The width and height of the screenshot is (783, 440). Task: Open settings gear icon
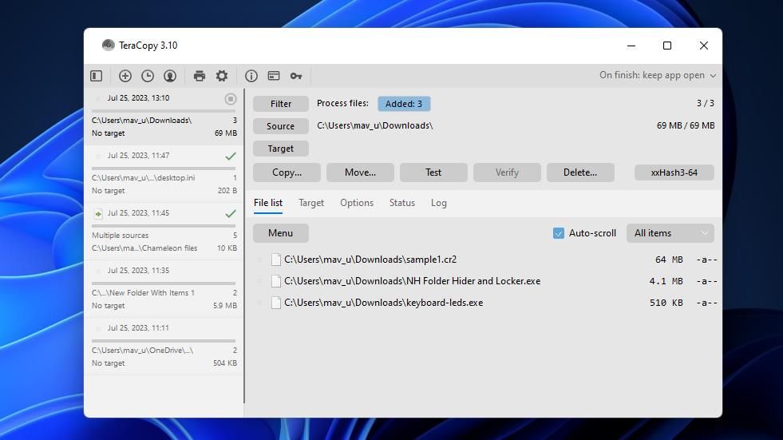click(222, 75)
